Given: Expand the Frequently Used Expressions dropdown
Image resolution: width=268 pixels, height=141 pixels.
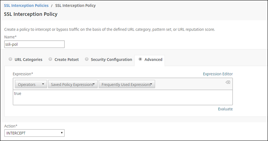Looking at the screenshot, I should (127, 84).
